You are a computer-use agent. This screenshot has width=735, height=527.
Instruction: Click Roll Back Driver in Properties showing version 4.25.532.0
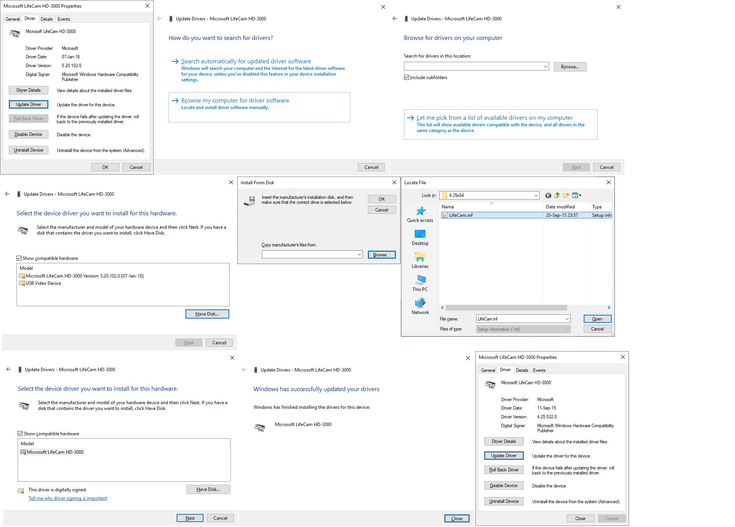pos(504,470)
